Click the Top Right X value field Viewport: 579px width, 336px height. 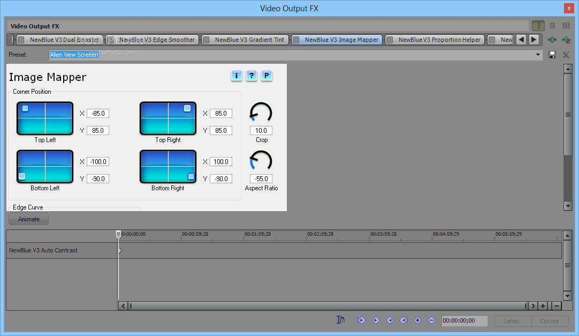click(221, 114)
